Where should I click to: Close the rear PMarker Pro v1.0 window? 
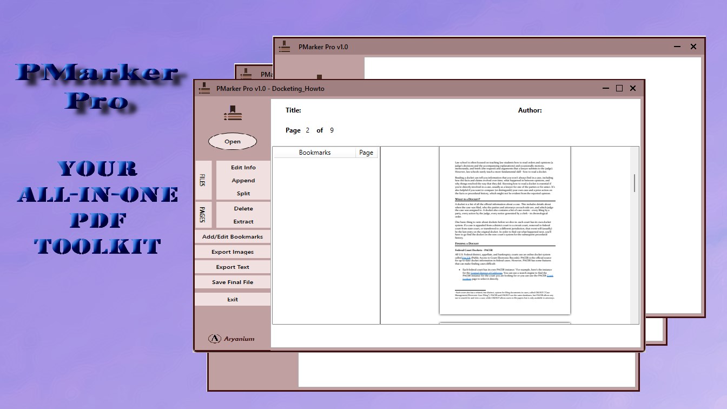pyautogui.click(x=693, y=47)
